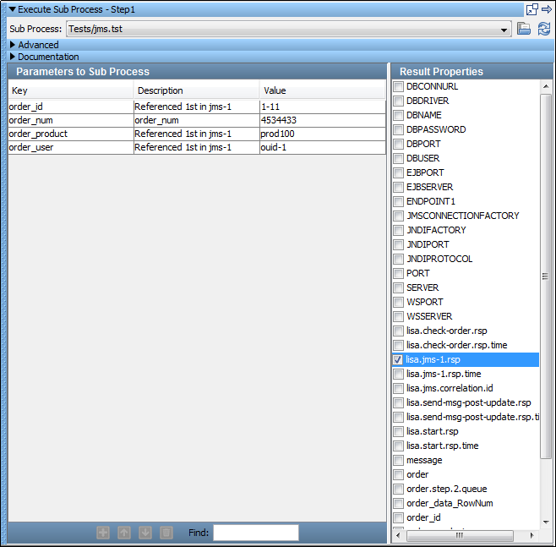Open the browse sub process file icon
This screenshot has height=547, width=556.
(x=524, y=29)
